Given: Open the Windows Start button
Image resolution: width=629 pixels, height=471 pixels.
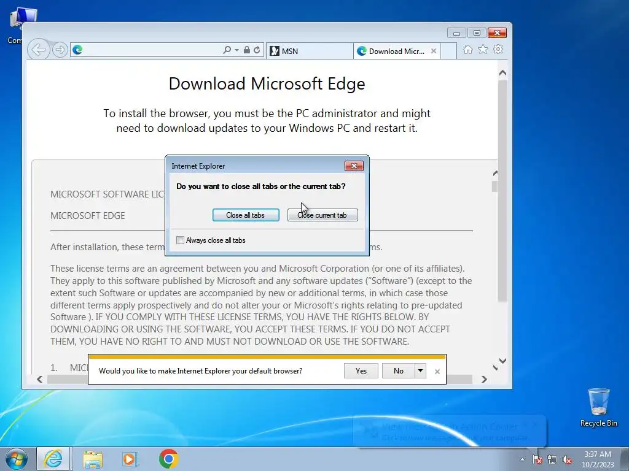Looking at the screenshot, I should pyautogui.click(x=17, y=459).
